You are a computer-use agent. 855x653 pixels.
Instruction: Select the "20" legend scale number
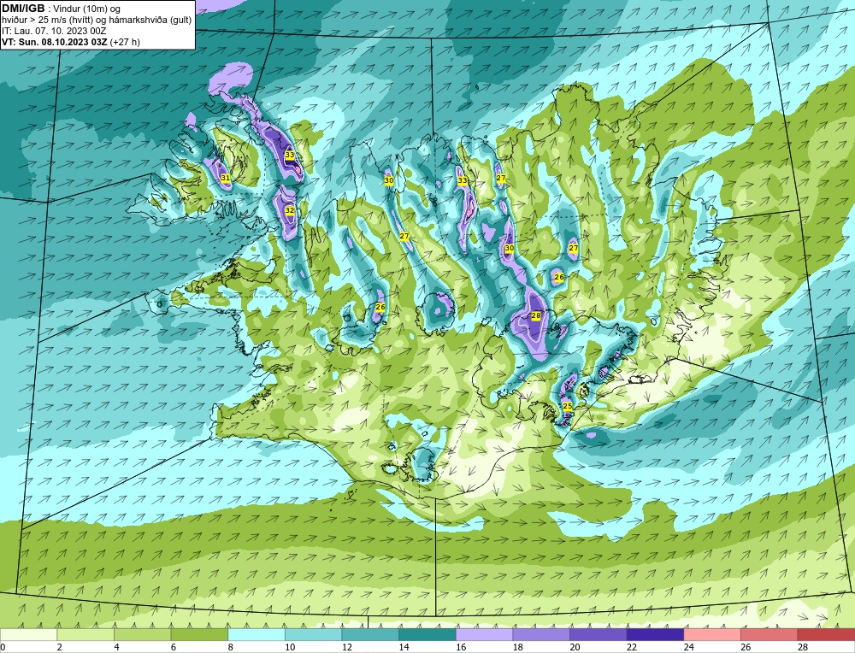pos(575,647)
